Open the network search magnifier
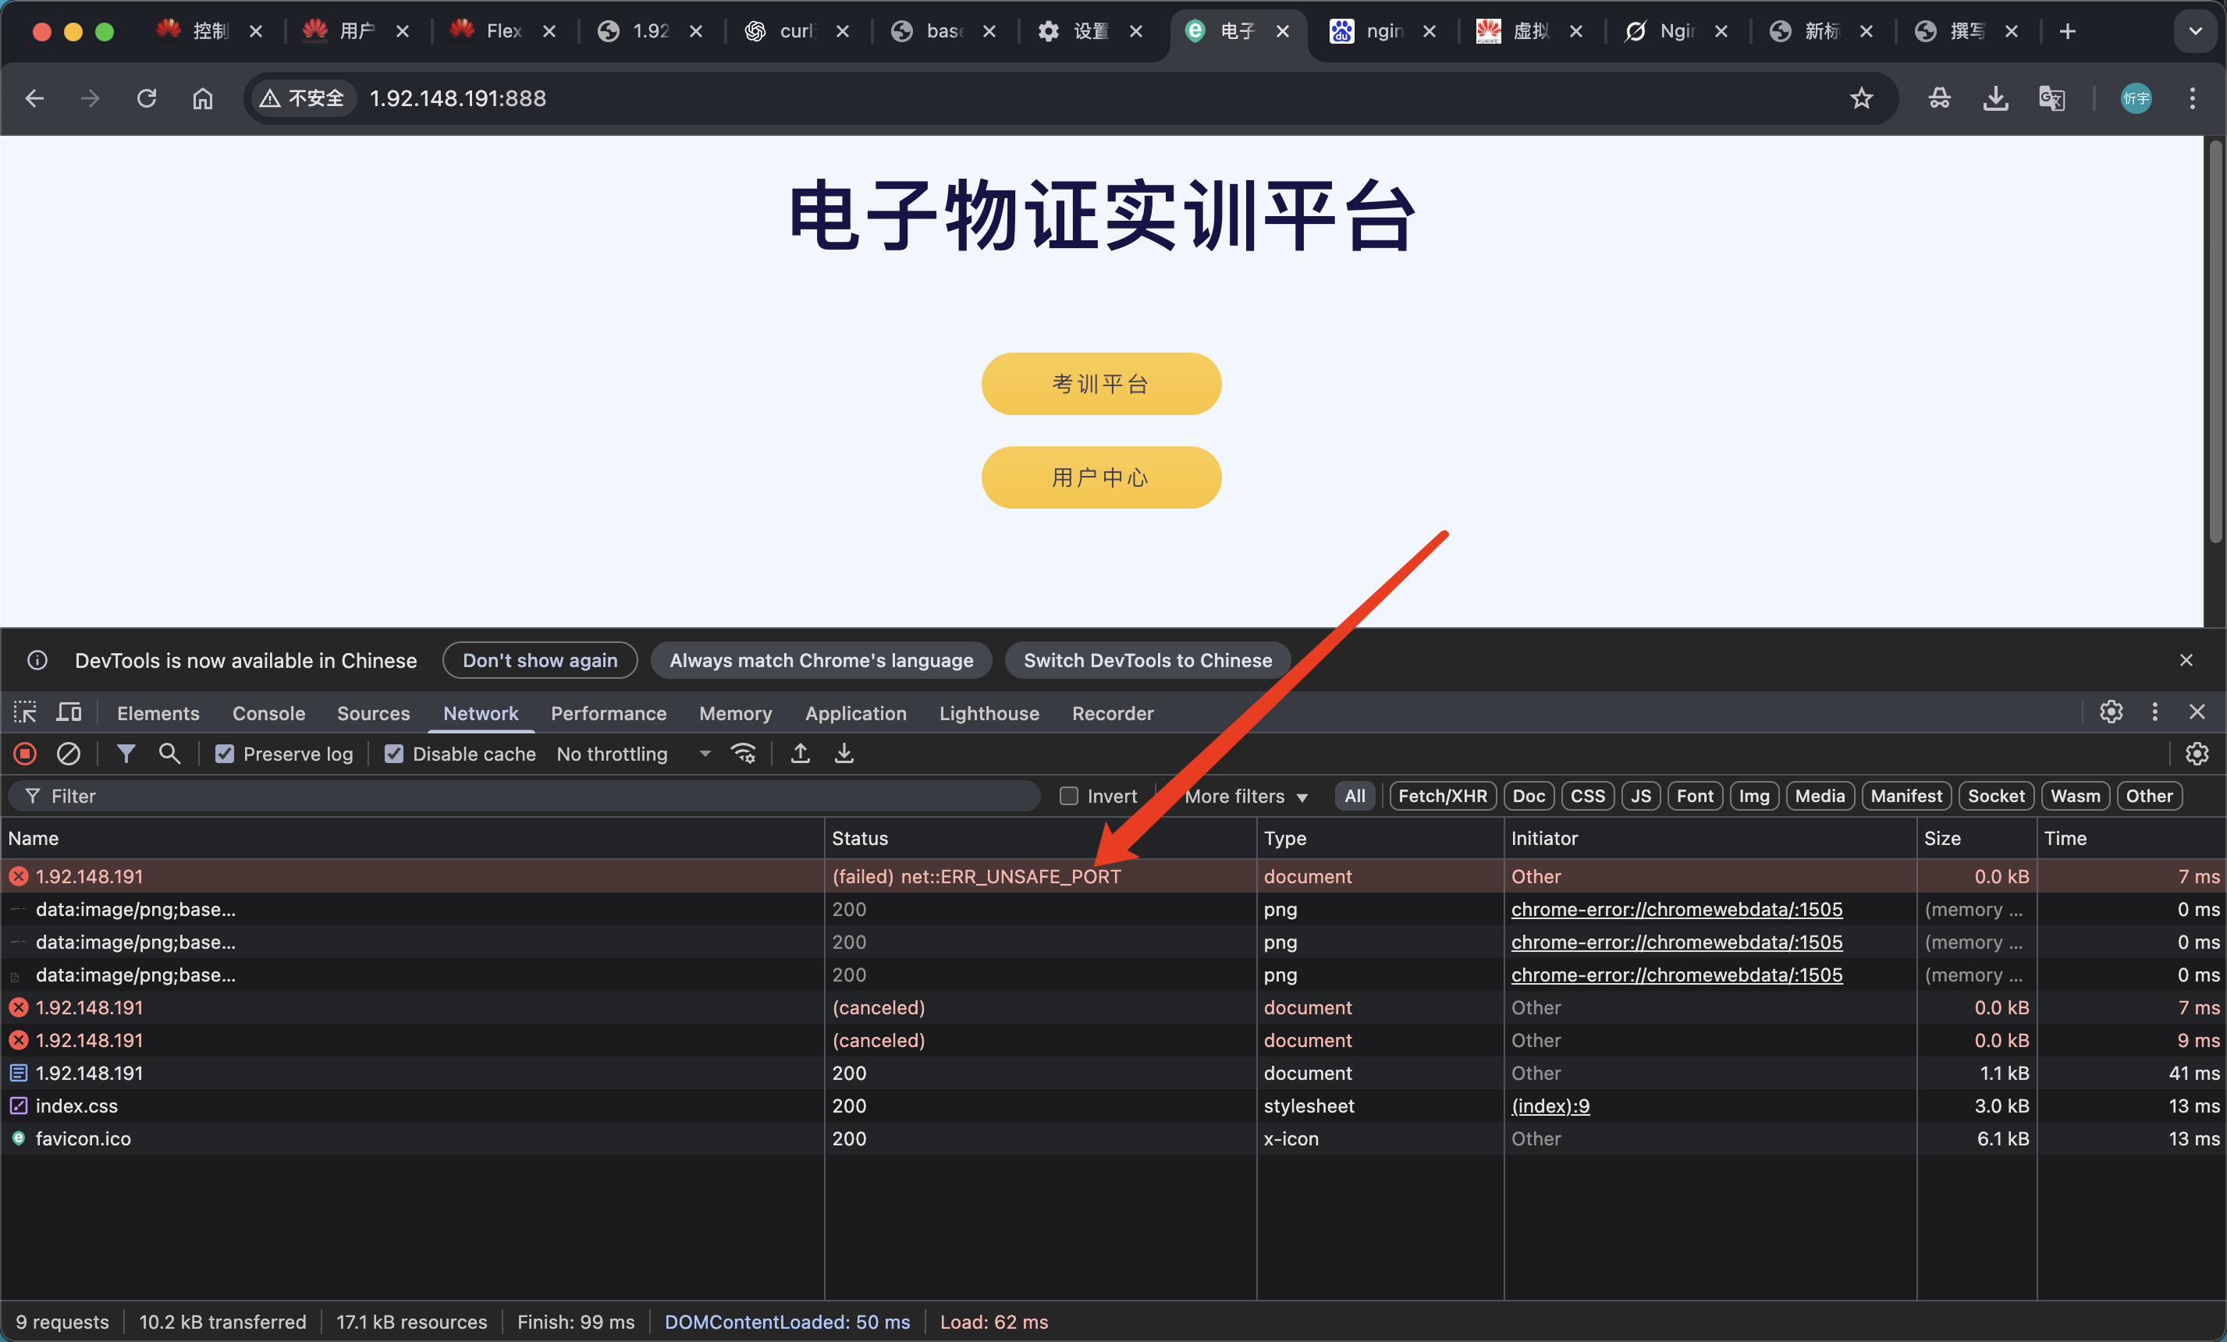 (x=169, y=754)
